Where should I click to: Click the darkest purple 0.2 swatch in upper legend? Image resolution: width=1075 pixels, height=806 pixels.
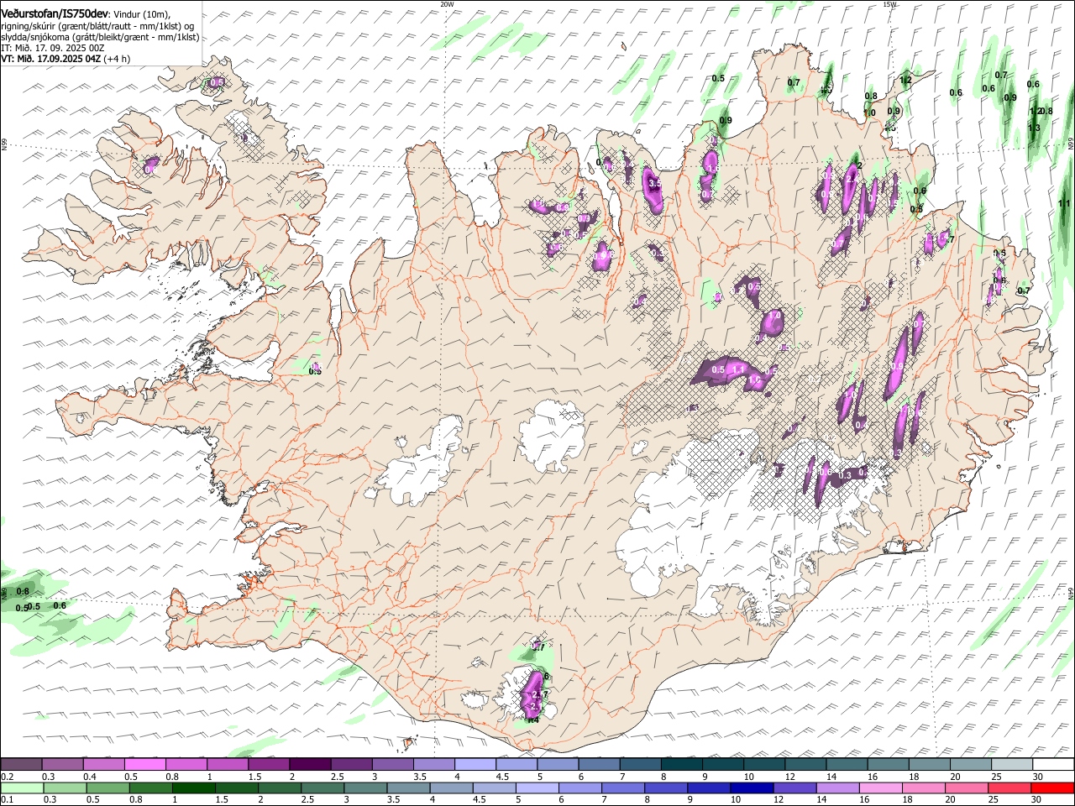[x=21, y=765]
